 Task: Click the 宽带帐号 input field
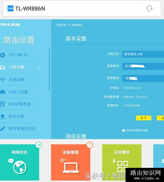[143, 66]
